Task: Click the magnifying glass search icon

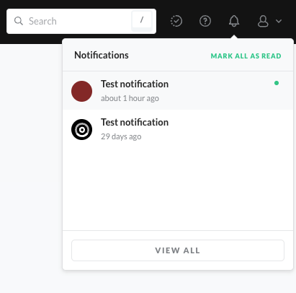Action: (x=19, y=21)
